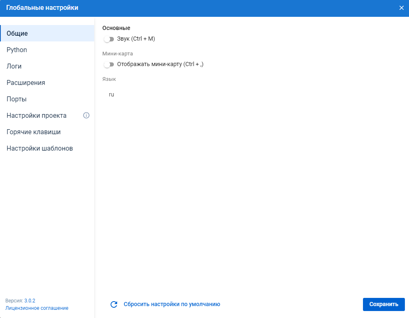Click the Глобальные настройки title text
Image resolution: width=409 pixels, height=318 pixels.
(42, 8)
